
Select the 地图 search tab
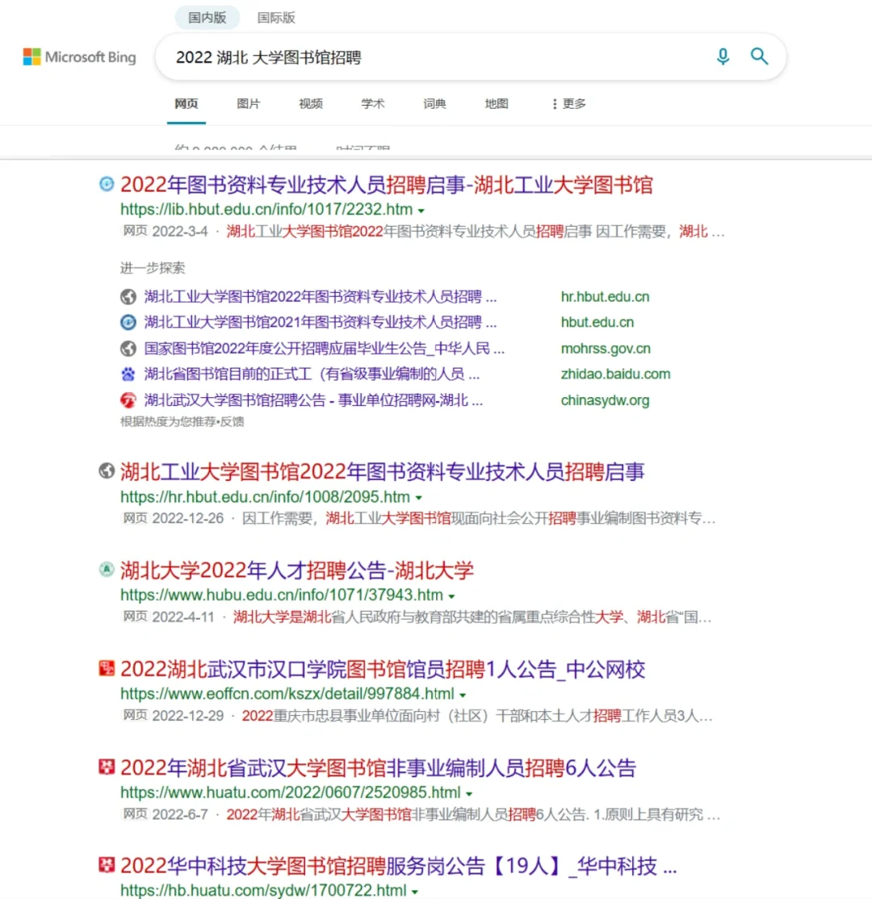[497, 104]
